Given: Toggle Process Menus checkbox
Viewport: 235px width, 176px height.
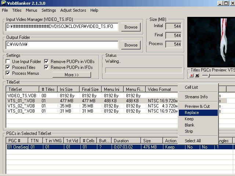Looking at the screenshot, I should coord(8,73).
